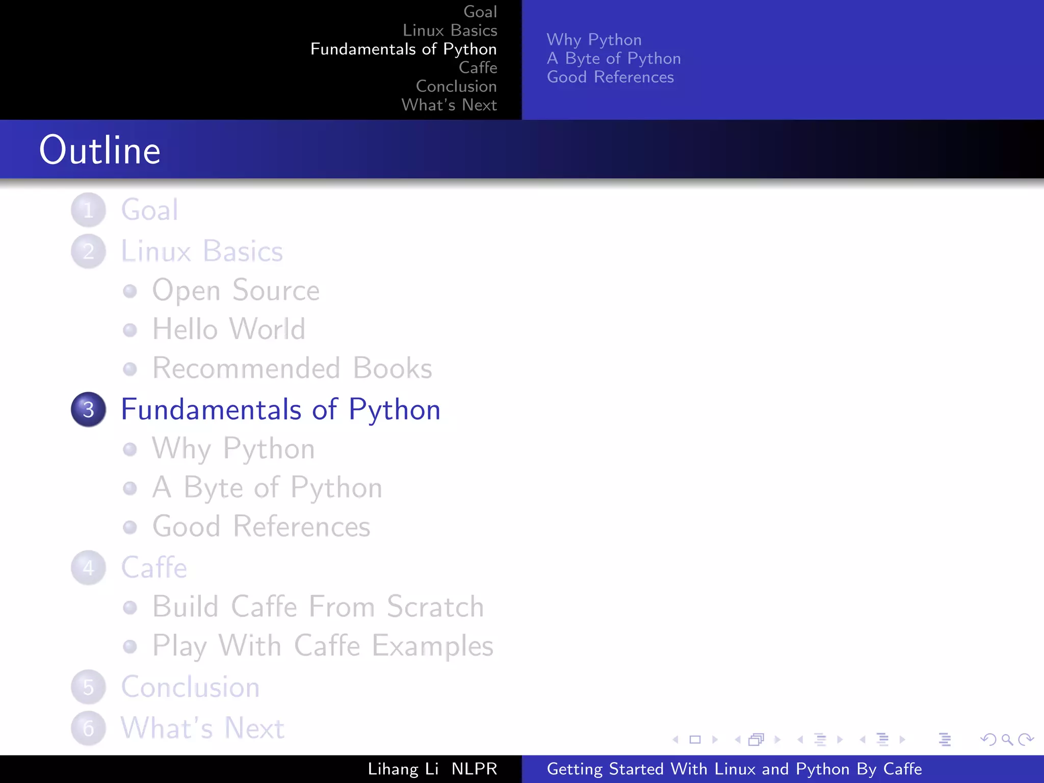Jump to Goal in header navigation
This screenshot has height=783, width=1044.
coord(480,12)
